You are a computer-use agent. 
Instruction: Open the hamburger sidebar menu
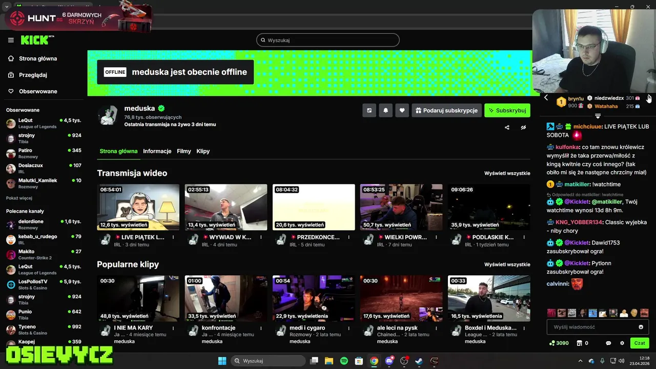(11, 40)
